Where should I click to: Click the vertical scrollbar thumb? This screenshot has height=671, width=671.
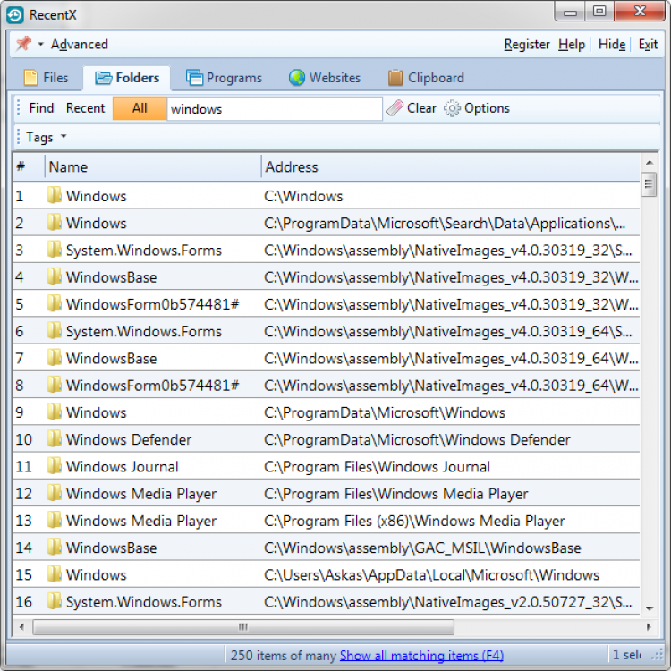coord(649,184)
